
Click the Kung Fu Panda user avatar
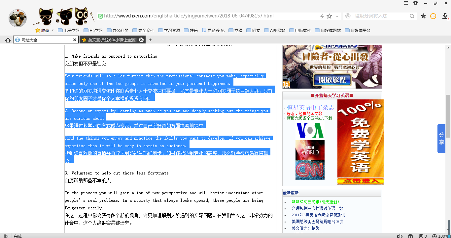coord(17,18)
